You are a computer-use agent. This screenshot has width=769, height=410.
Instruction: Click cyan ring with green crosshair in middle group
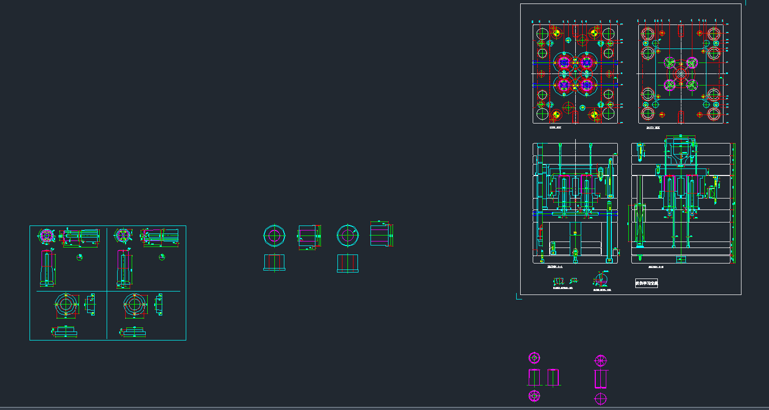pos(347,235)
